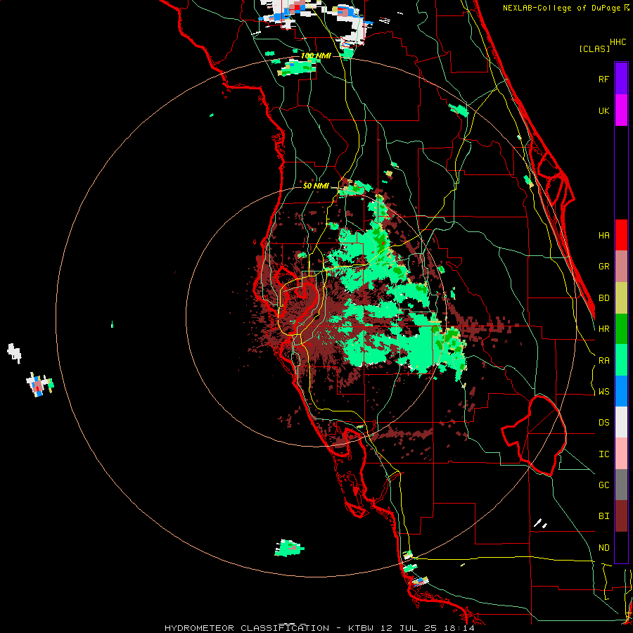Click the DS legend label
The height and width of the screenshot is (633, 633).
603,423
